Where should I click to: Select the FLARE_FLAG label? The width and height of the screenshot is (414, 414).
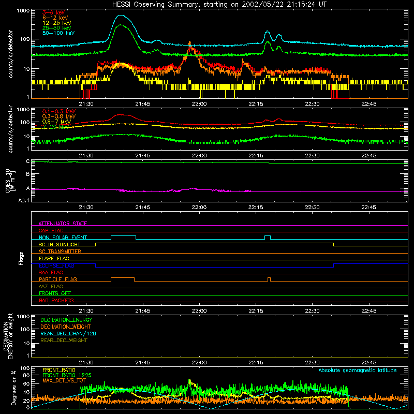click(x=54, y=258)
